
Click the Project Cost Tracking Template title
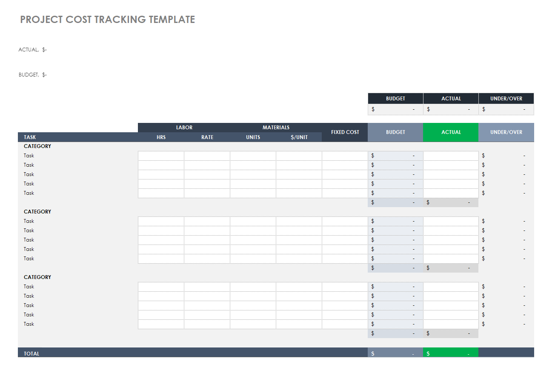[107, 20]
